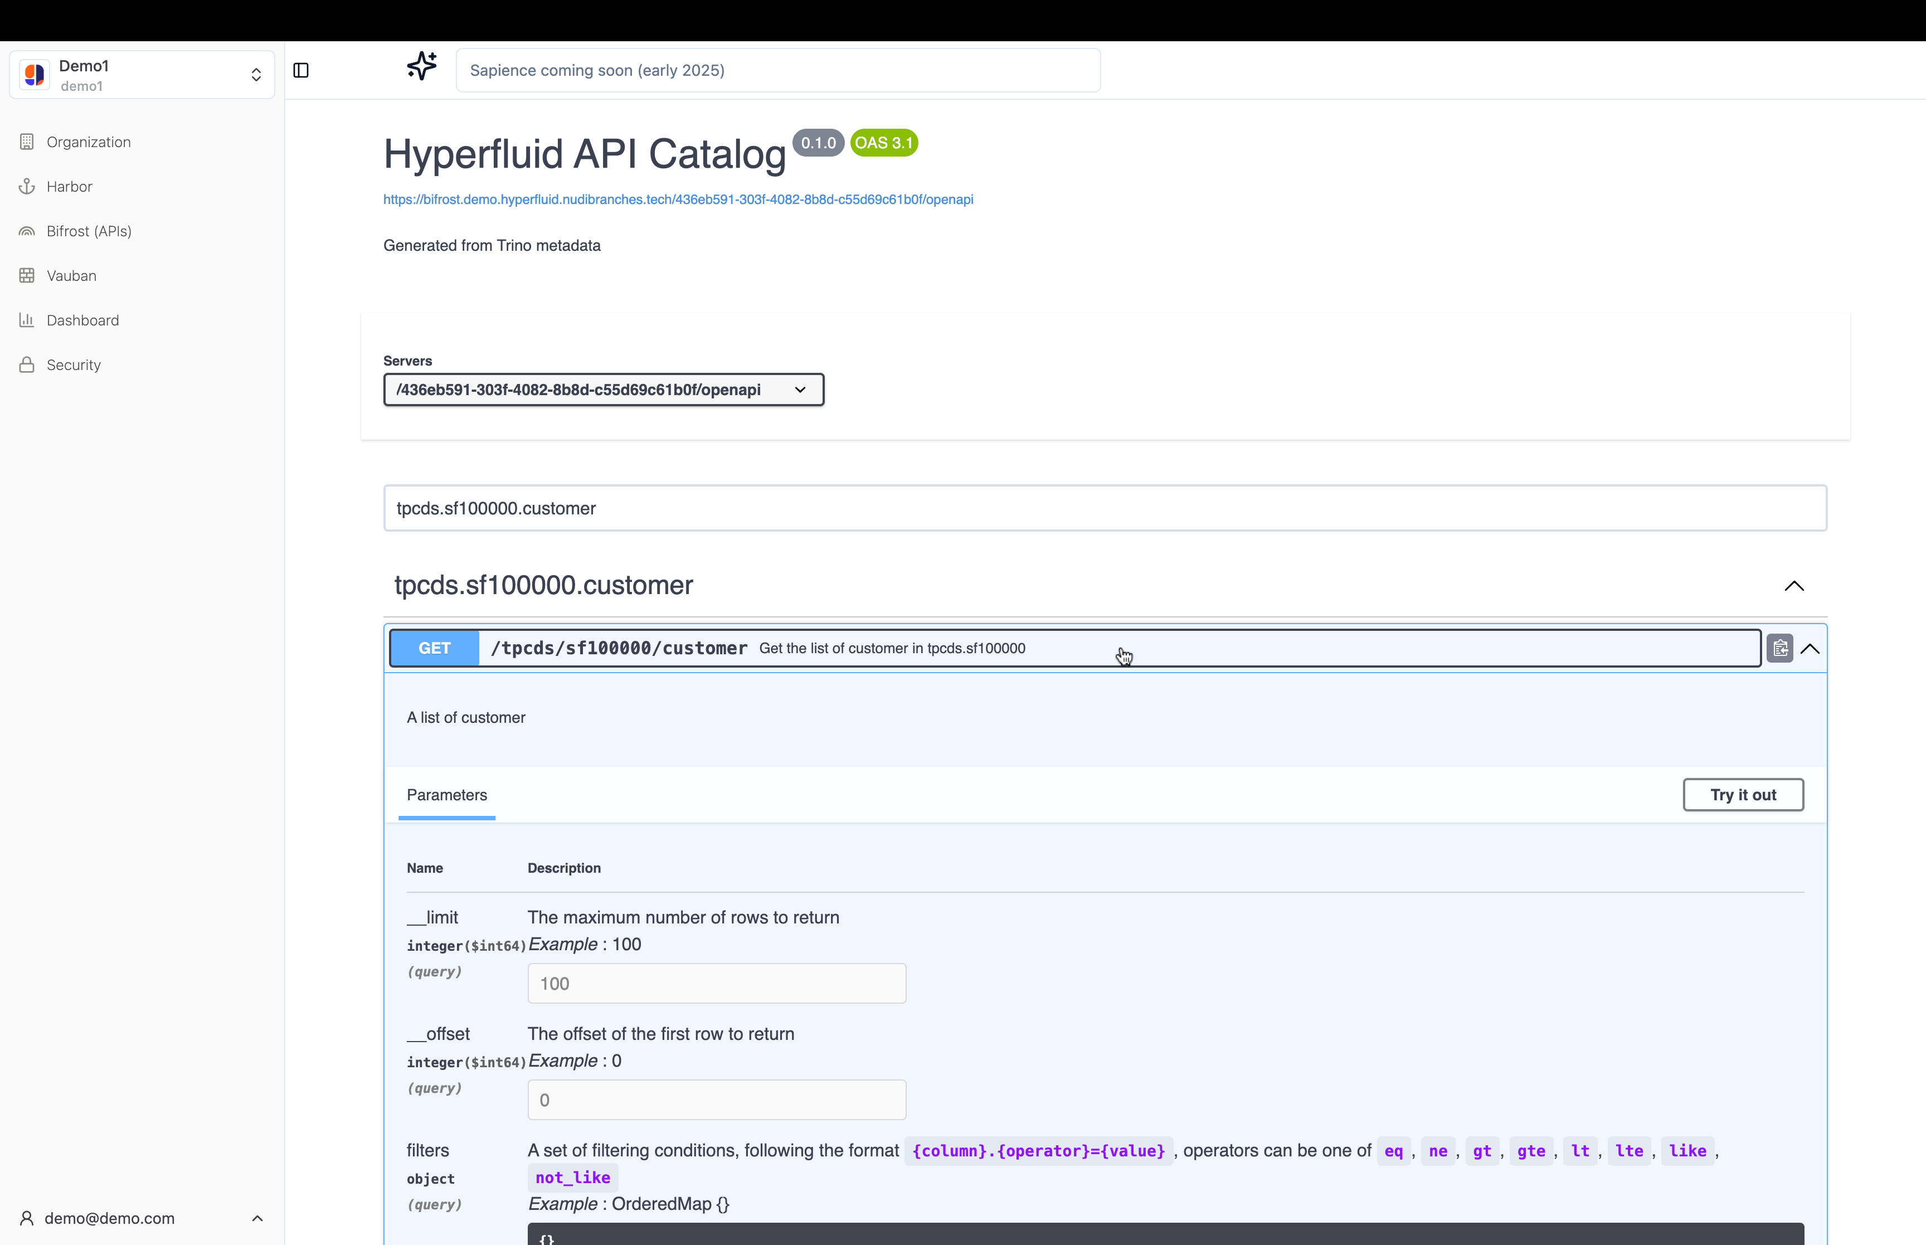Click the Servers label
Viewport: 1926px width, 1245px height.
407,361
